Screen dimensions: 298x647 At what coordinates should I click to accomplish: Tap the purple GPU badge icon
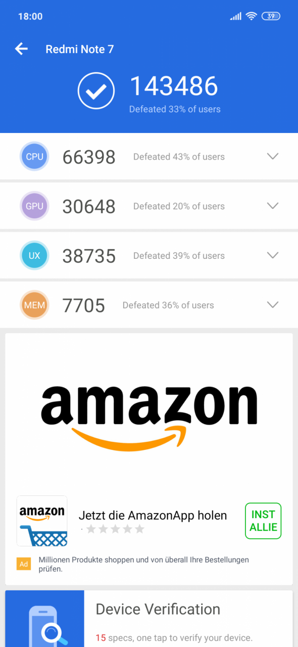tap(34, 206)
